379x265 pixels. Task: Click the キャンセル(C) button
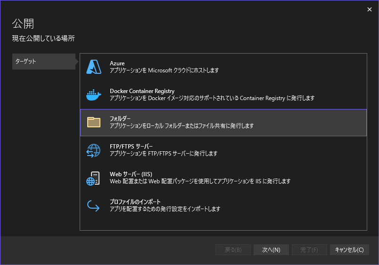pos(349,250)
